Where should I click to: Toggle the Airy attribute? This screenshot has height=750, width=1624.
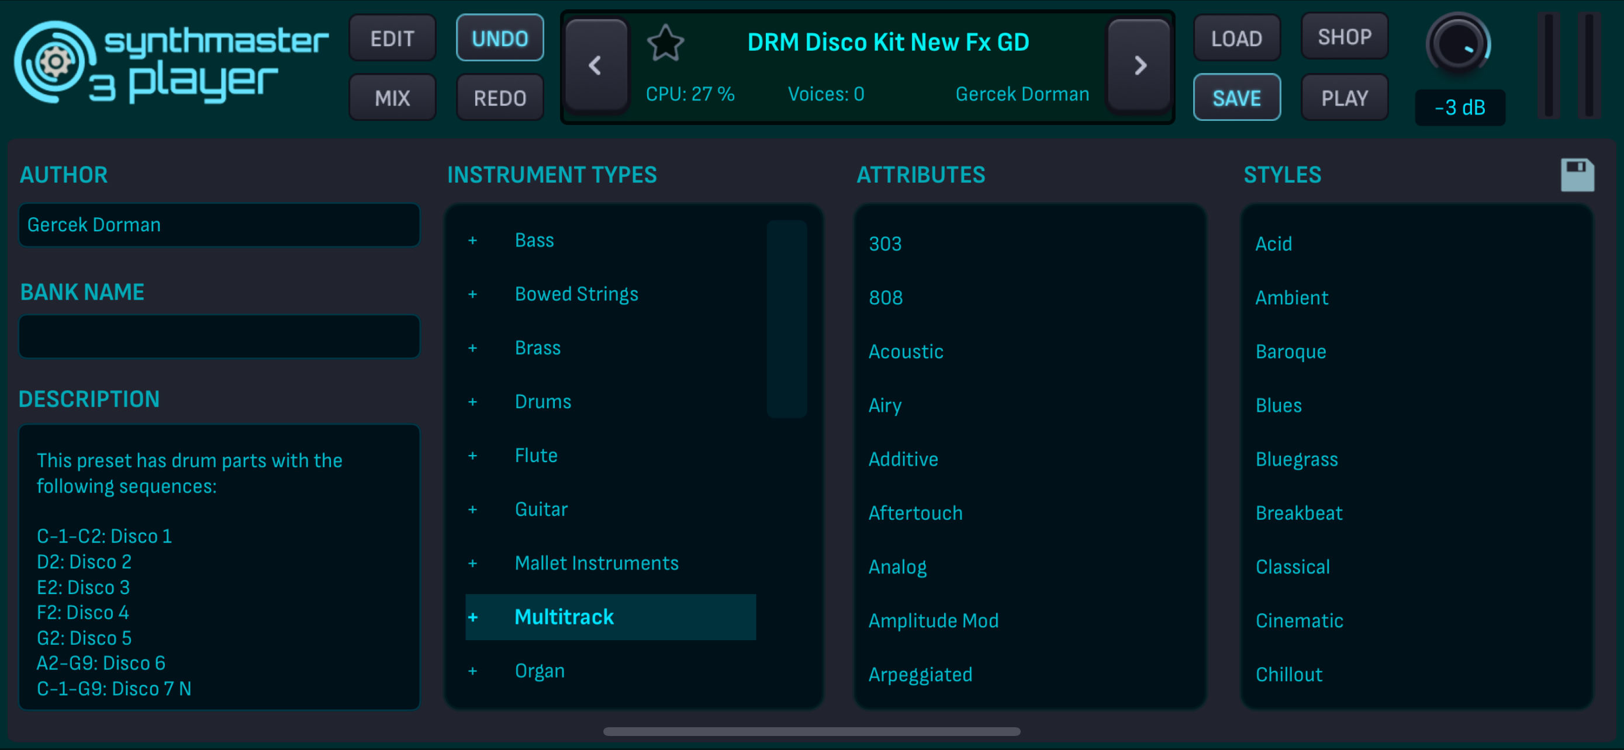tap(884, 405)
